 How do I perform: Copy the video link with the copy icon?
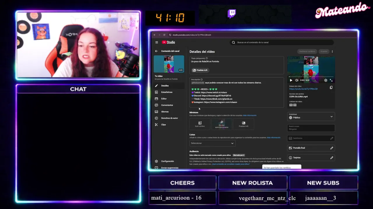click(331, 87)
